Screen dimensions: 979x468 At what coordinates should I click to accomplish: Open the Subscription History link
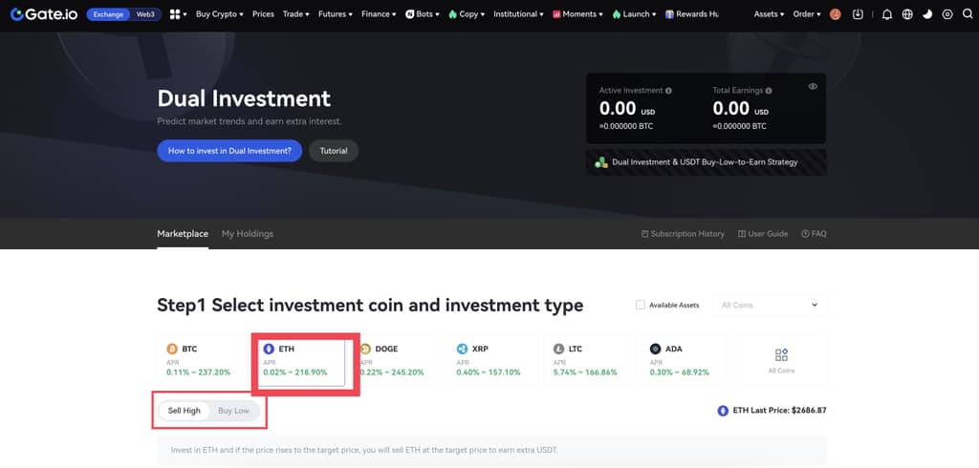pyautogui.click(x=683, y=234)
